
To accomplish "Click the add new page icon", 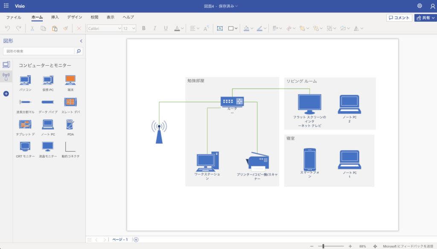I will click(x=136, y=240).
